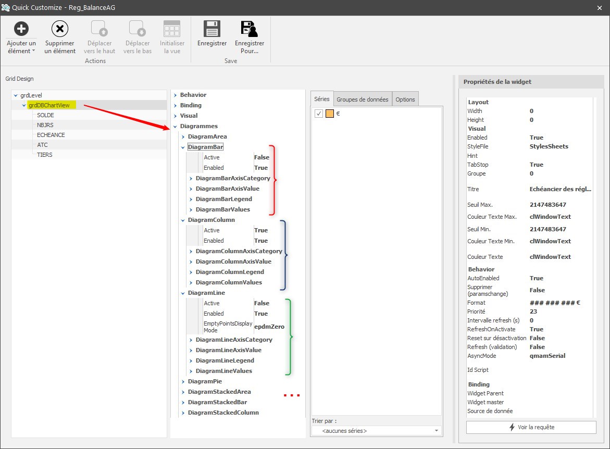Click the Voir la requête button
Screen dimensions: 610x449
coord(531,427)
